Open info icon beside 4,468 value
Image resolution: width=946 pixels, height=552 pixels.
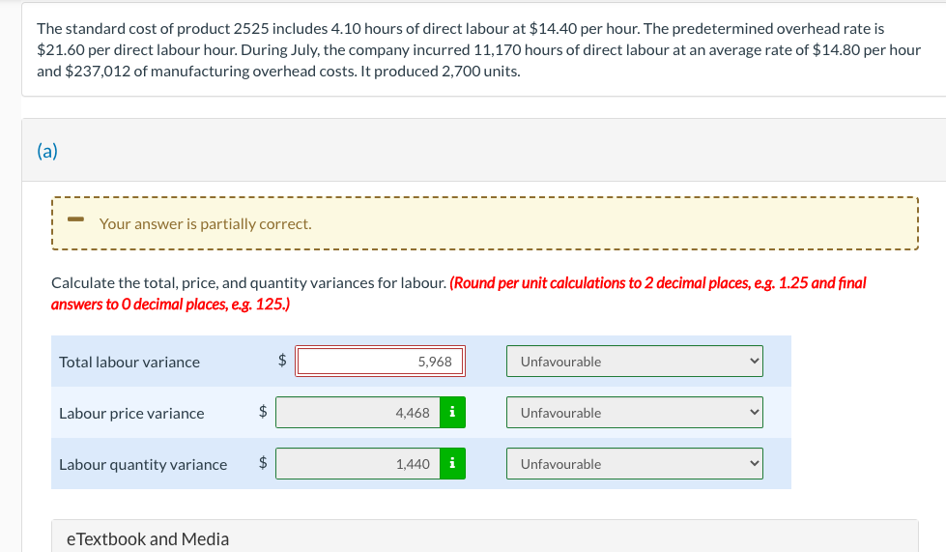452,413
